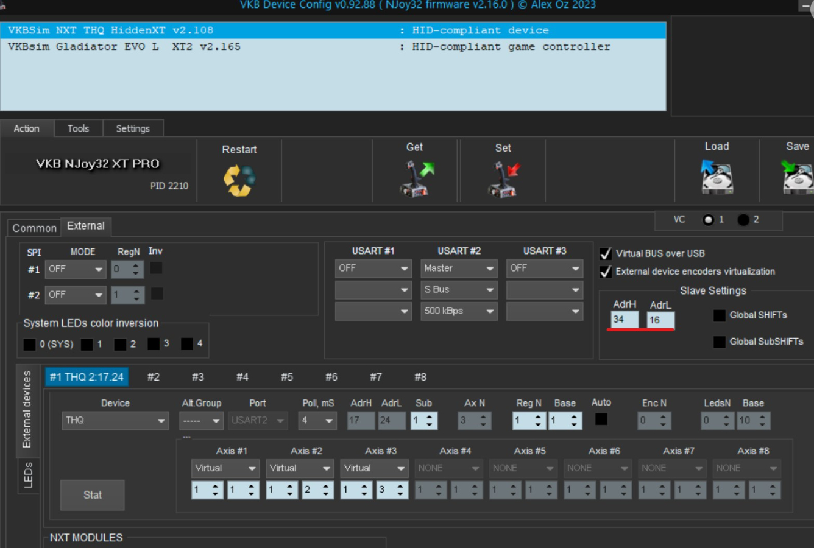Open USART #2 Master dropdown

tap(459, 269)
